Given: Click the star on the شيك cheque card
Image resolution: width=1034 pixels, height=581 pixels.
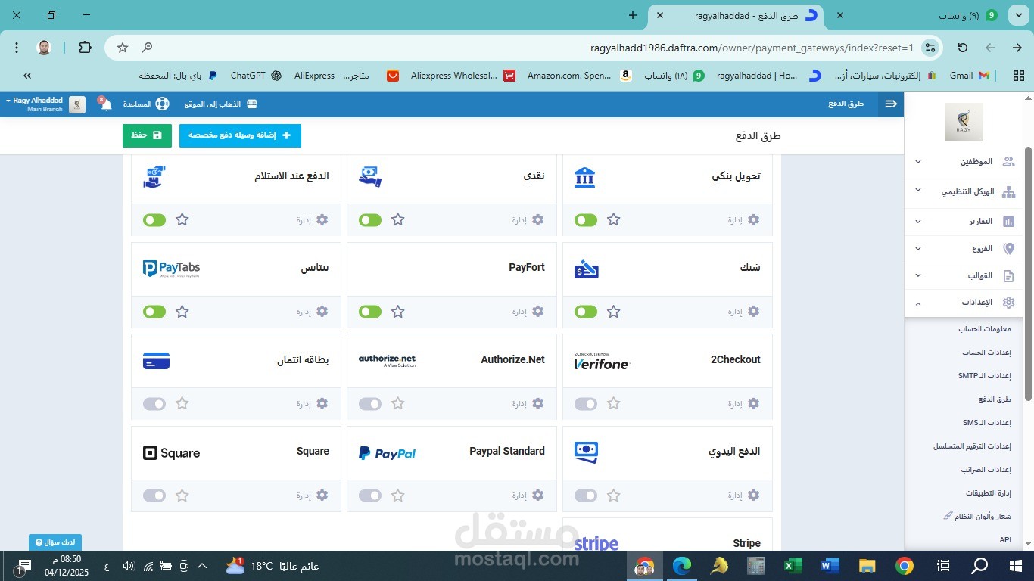Looking at the screenshot, I should tap(614, 312).
